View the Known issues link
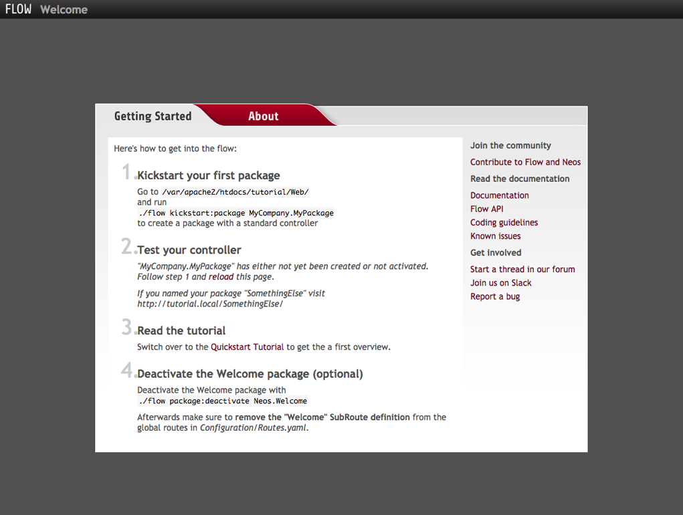683x515 pixels. point(495,236)
